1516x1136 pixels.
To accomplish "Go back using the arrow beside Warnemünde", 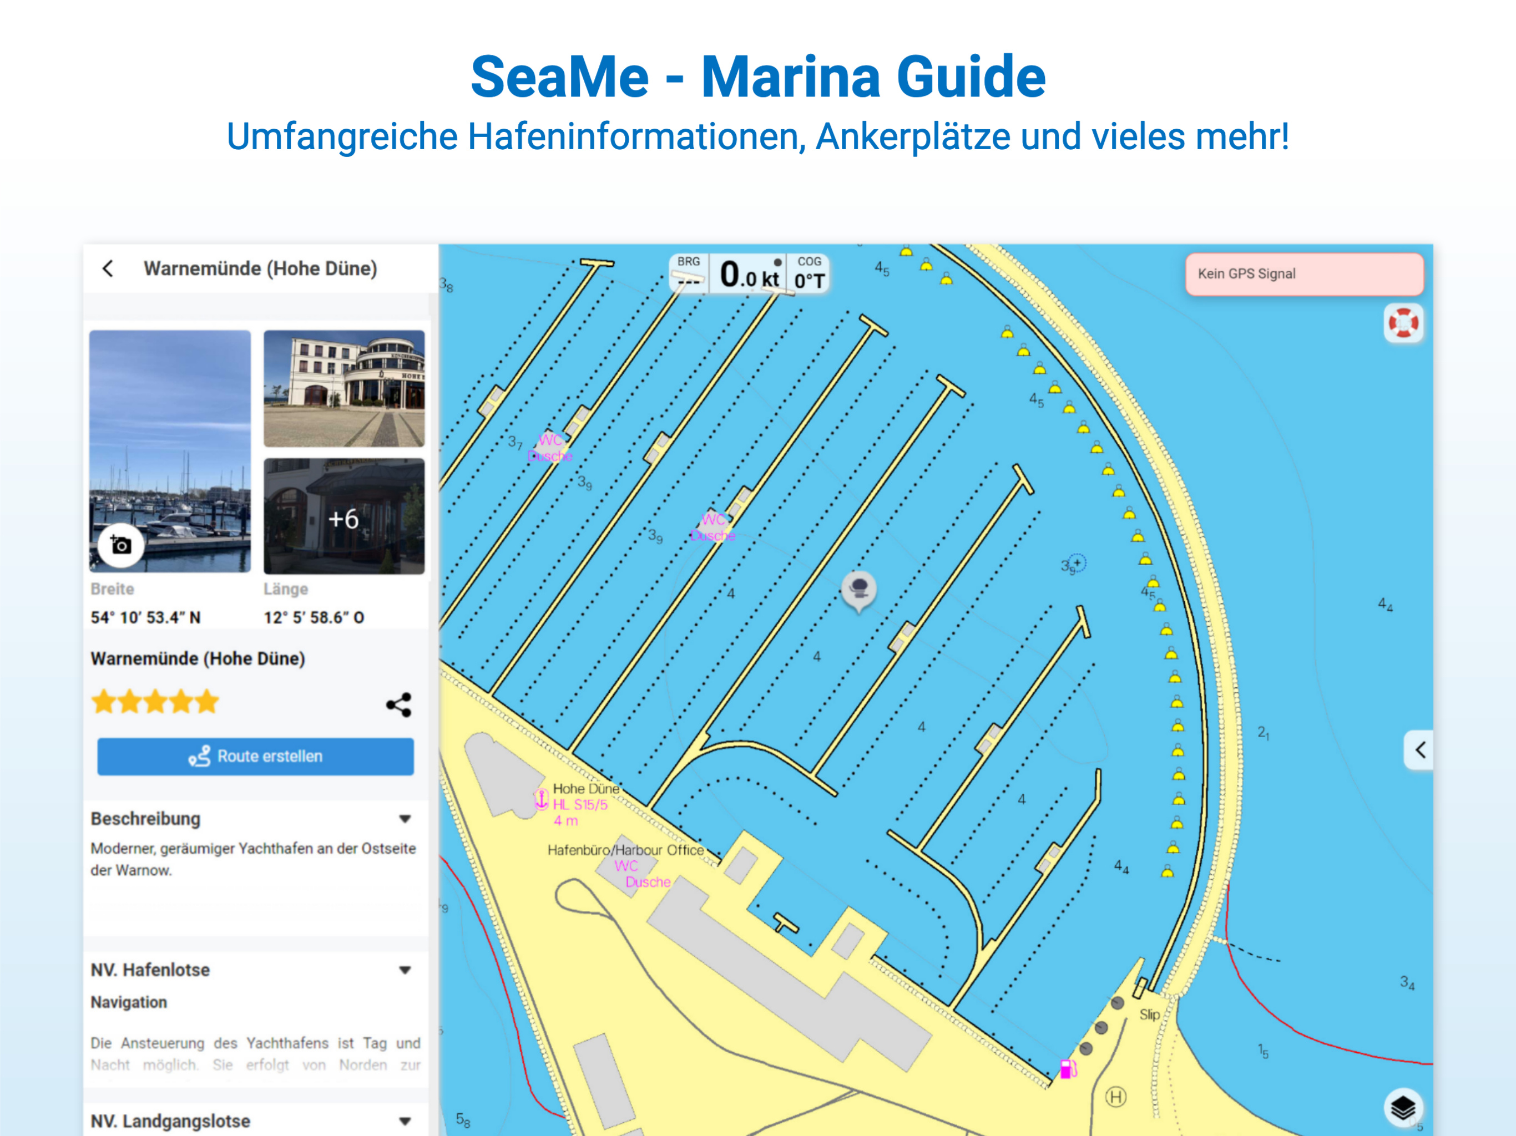I will click(x=108, y=268).
